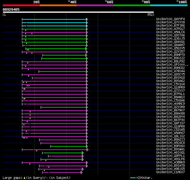Viewport: 190px width, 180px height.
Task: Click the query end position 952
Action: (150, 15)
